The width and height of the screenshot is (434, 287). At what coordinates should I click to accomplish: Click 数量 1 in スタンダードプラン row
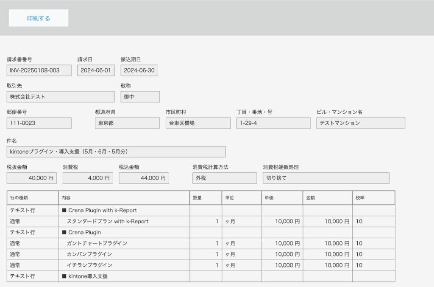coord(206,221)
